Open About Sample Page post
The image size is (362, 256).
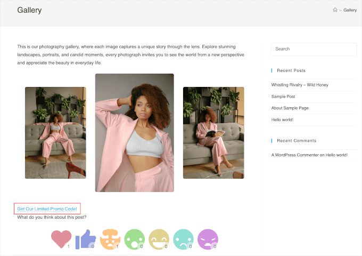290,108
